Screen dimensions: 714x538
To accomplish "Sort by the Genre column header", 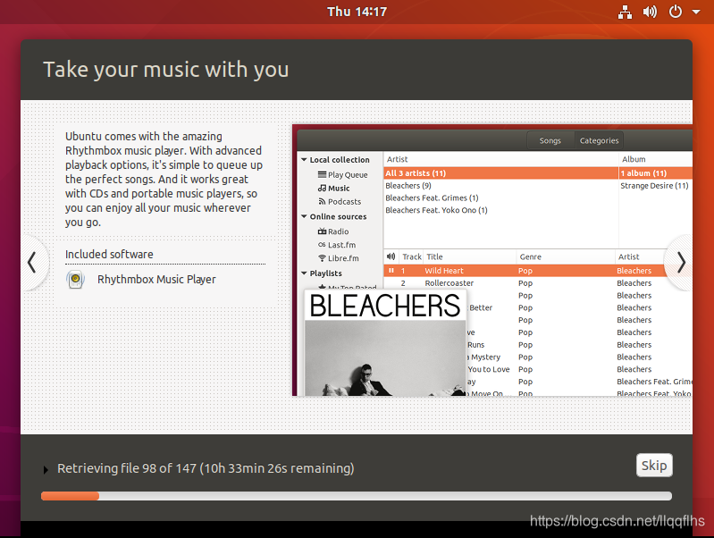I will 565,256.
